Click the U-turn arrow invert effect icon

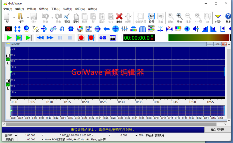[x=62, y=29]
